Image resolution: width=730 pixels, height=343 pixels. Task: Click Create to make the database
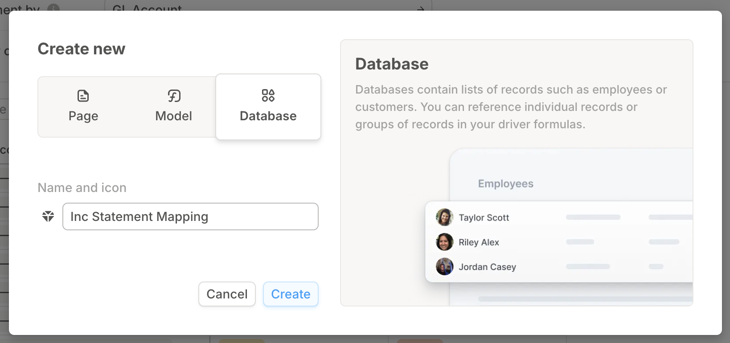(291, 294)
